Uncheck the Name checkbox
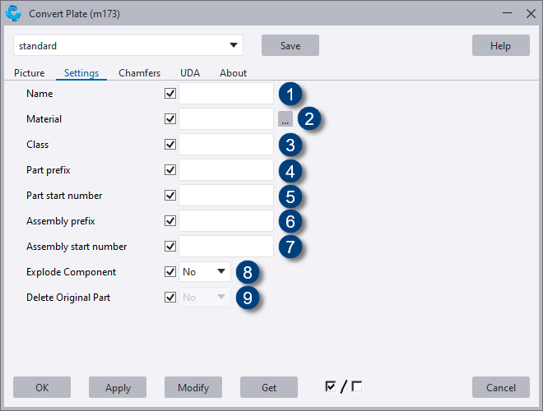 tap(170, 94)
